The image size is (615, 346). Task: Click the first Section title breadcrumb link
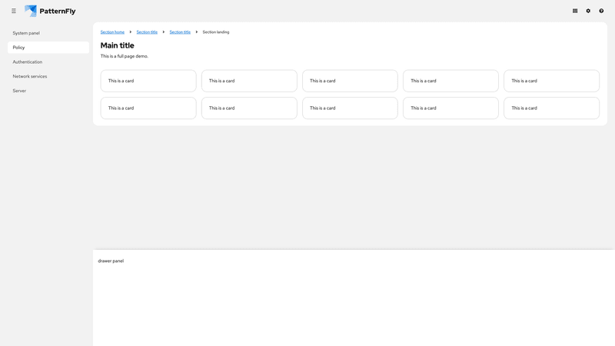[x=147, y=32]
